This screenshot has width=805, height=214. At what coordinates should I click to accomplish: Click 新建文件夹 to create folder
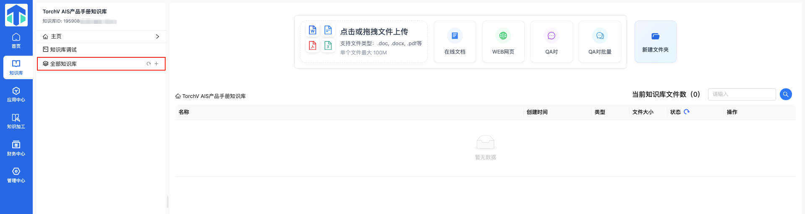pyautogui.click(x=656, y=42)
